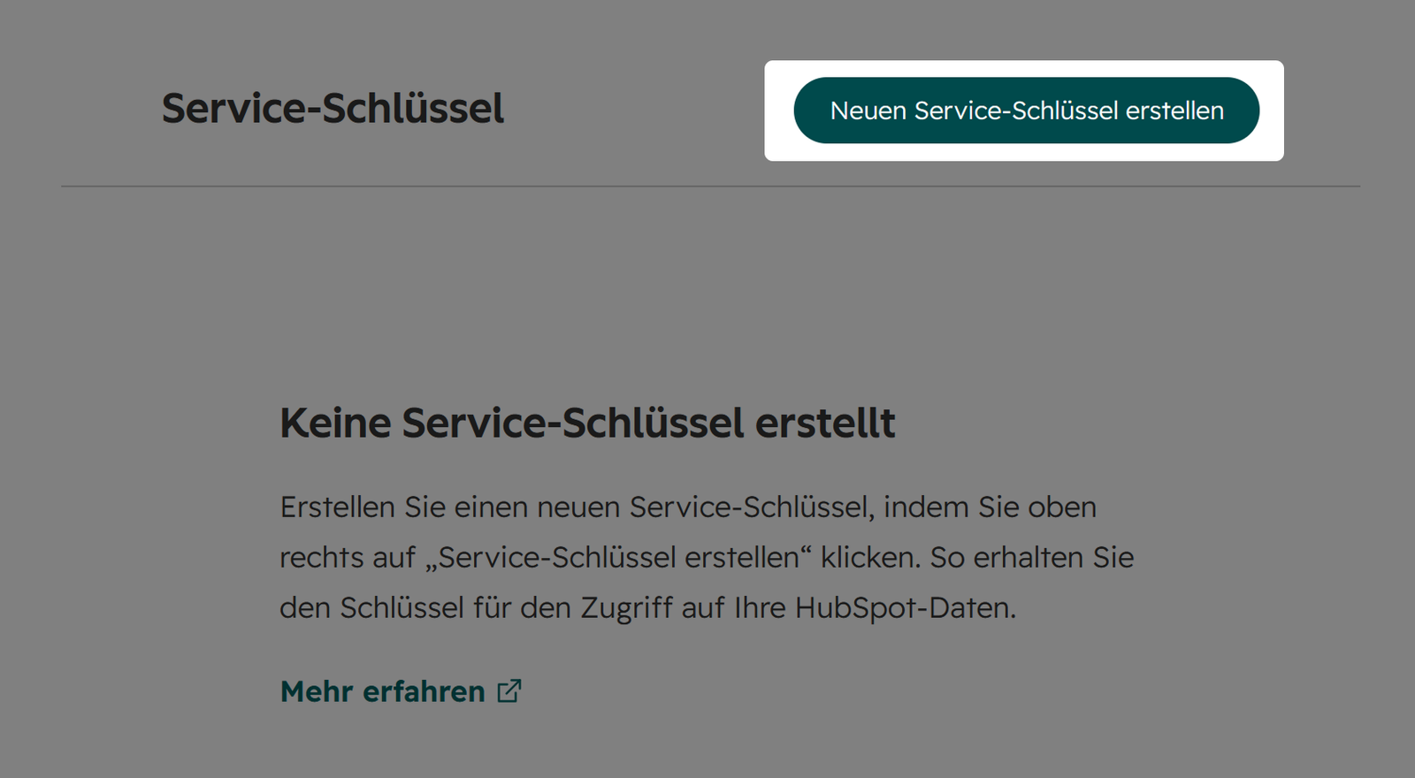Open the "Mehr erfahren" link
Image resolution: width=1415 pixels, height=778 pixels.
401,691
